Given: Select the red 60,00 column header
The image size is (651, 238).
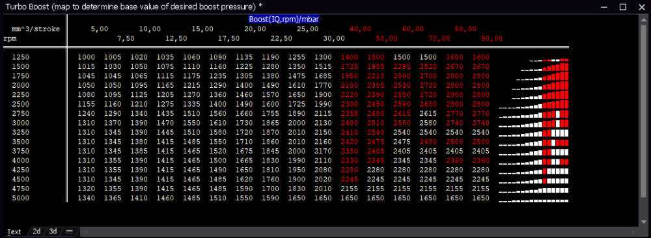Looking at the screenshot, I should 413,29.
